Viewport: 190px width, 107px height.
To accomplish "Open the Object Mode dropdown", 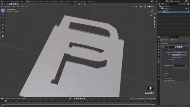I will coord(7,7).
